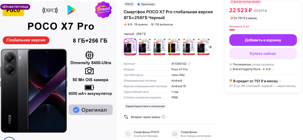
Task: Click the Оригинал verified badge chip
Action: 146,4
